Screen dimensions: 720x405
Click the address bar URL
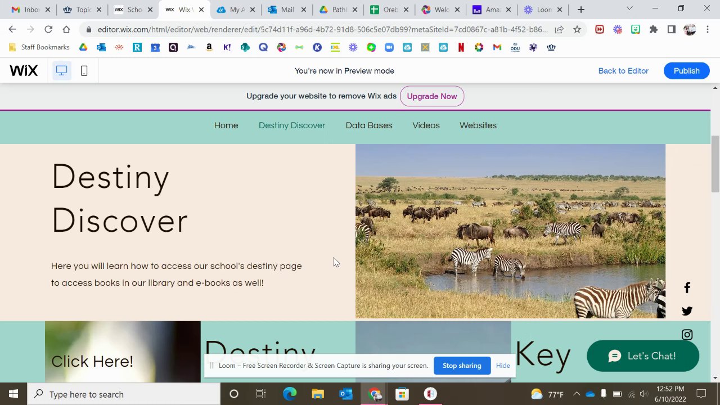click(322, 29)
